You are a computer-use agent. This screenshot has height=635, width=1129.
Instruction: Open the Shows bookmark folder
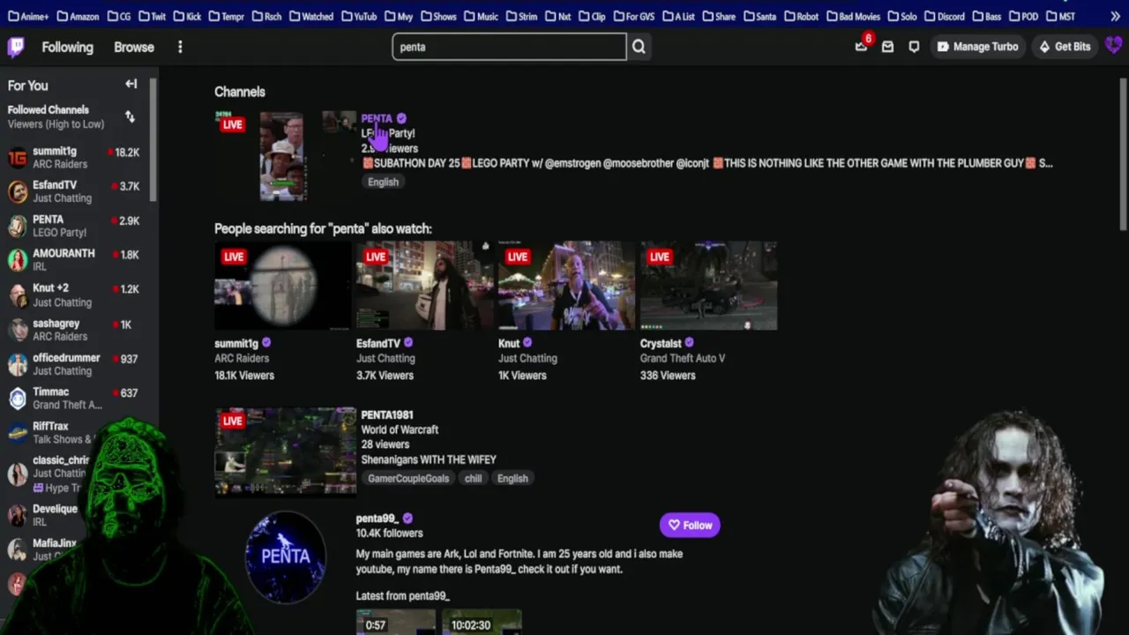tap(438, 16)
